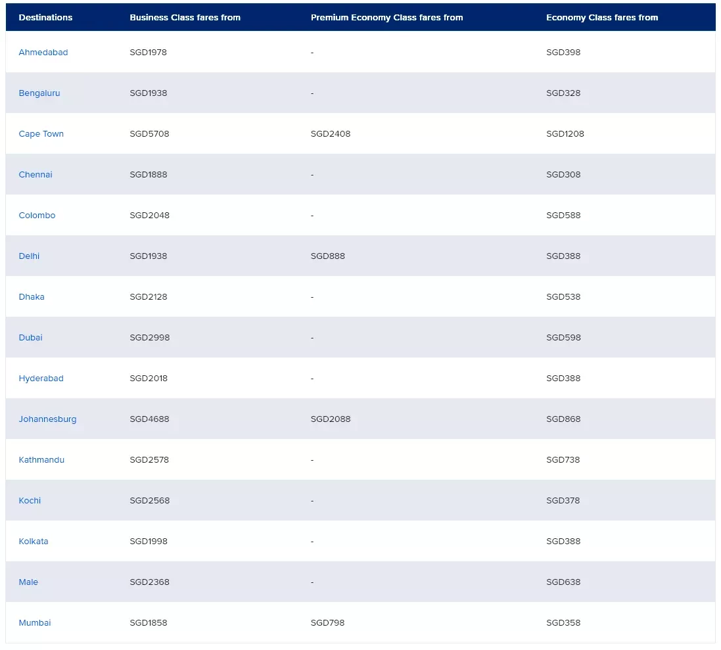Image resolution: width=721 pixels, height=650 pixels.
Task: Select Mumbai premium economy fare SGD798
Action: tap(327, 623)
